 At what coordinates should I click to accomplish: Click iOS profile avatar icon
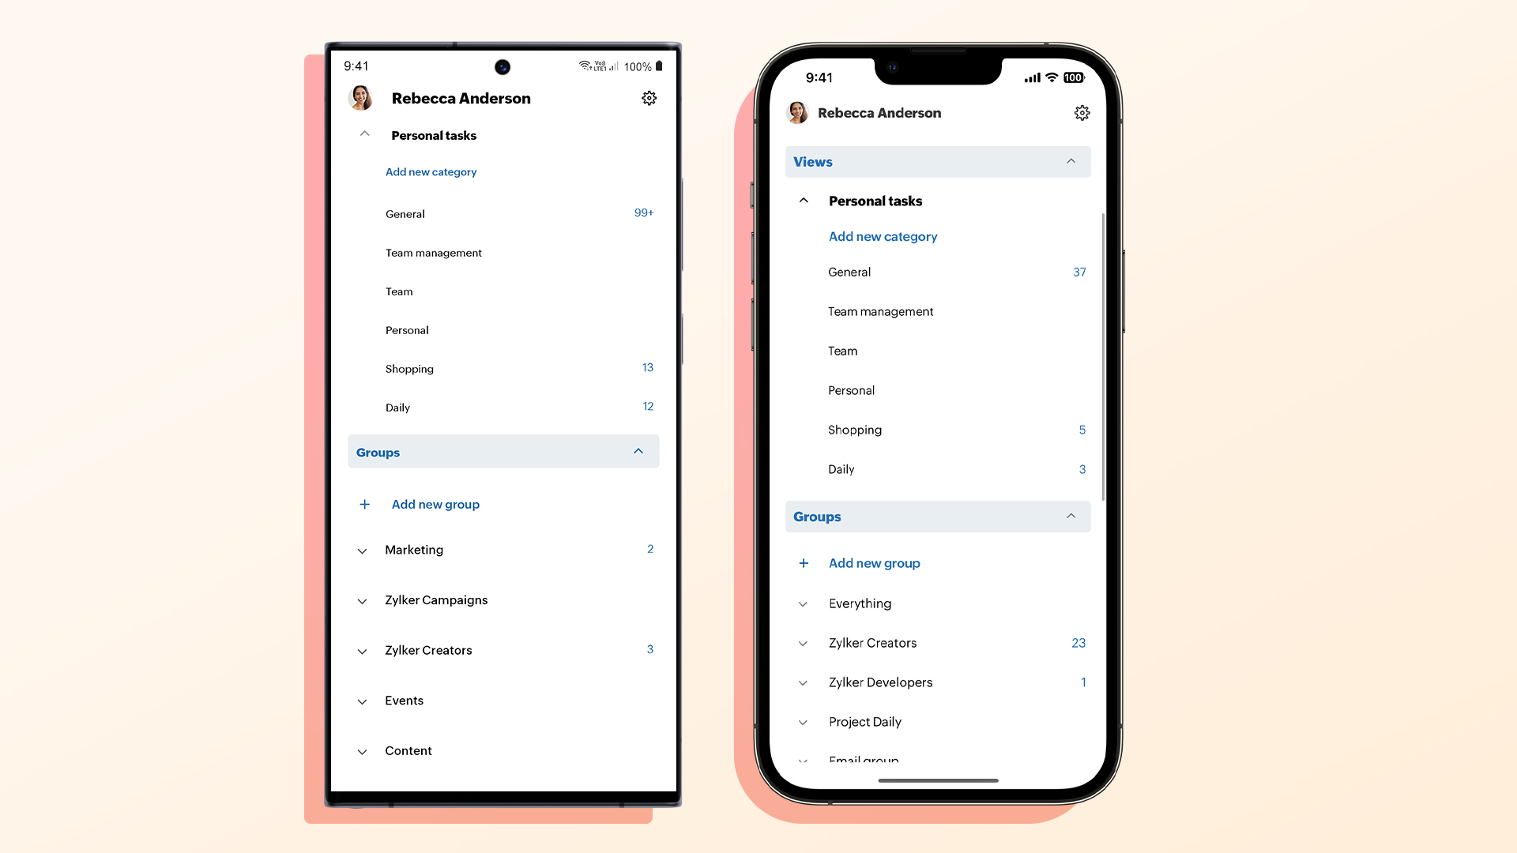tap(799, 112)
